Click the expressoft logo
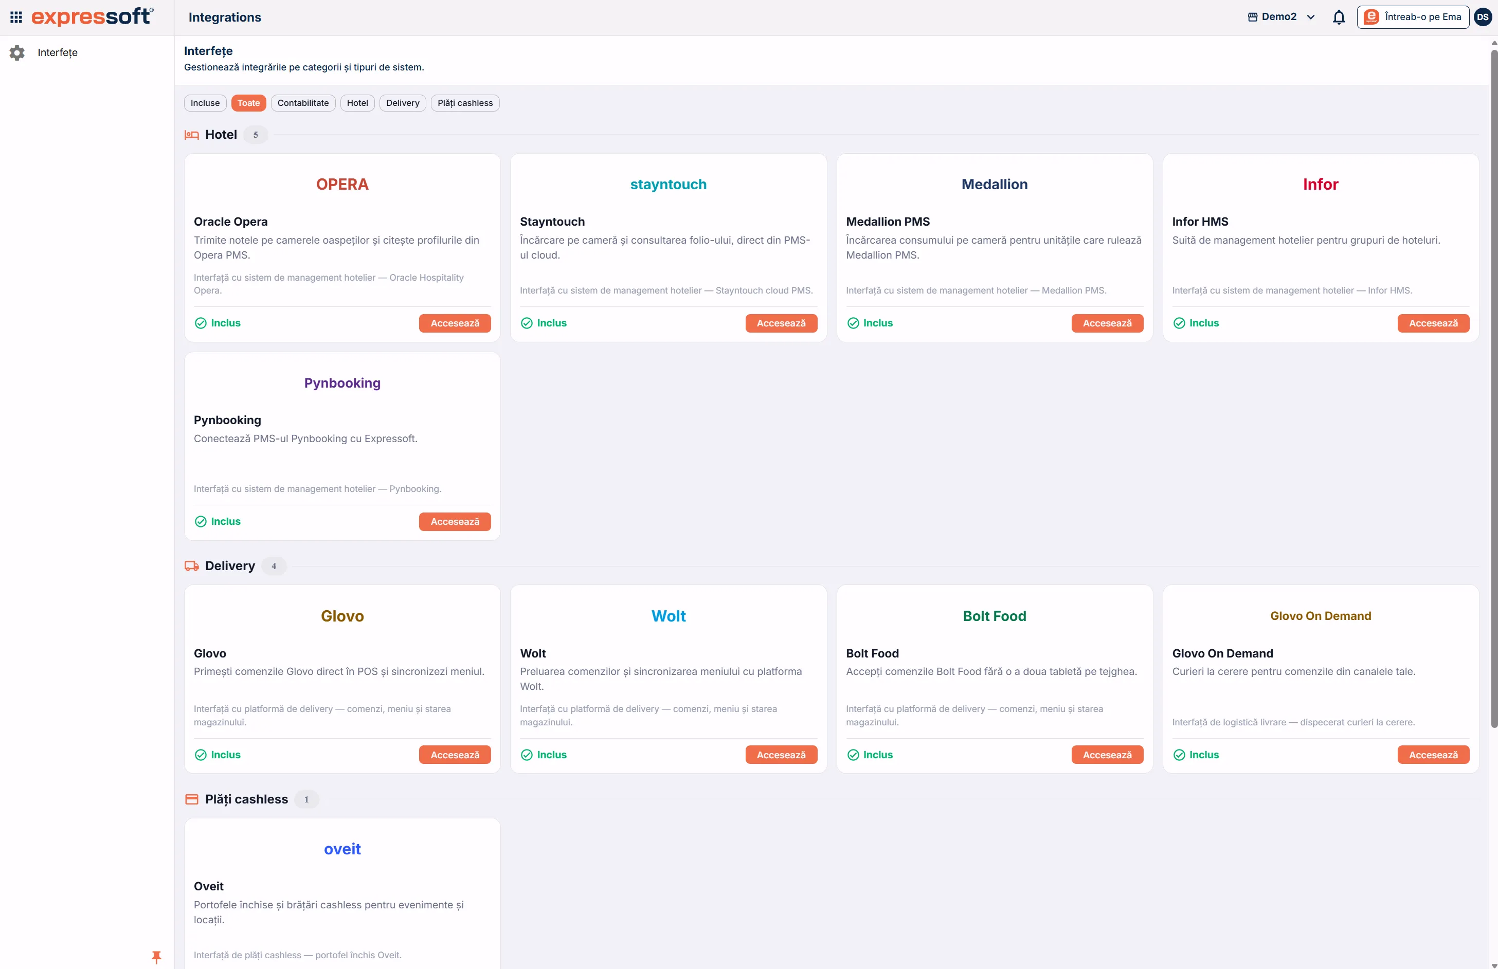This screenshot has width=1498, height=969. (x=93, y=16)
